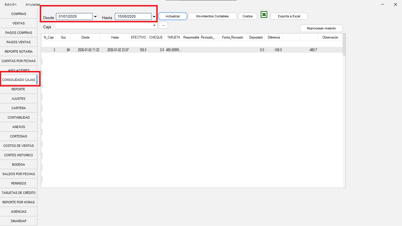
Task: Click the small dash button beside Caja
Action: click(x=163, y=25)
